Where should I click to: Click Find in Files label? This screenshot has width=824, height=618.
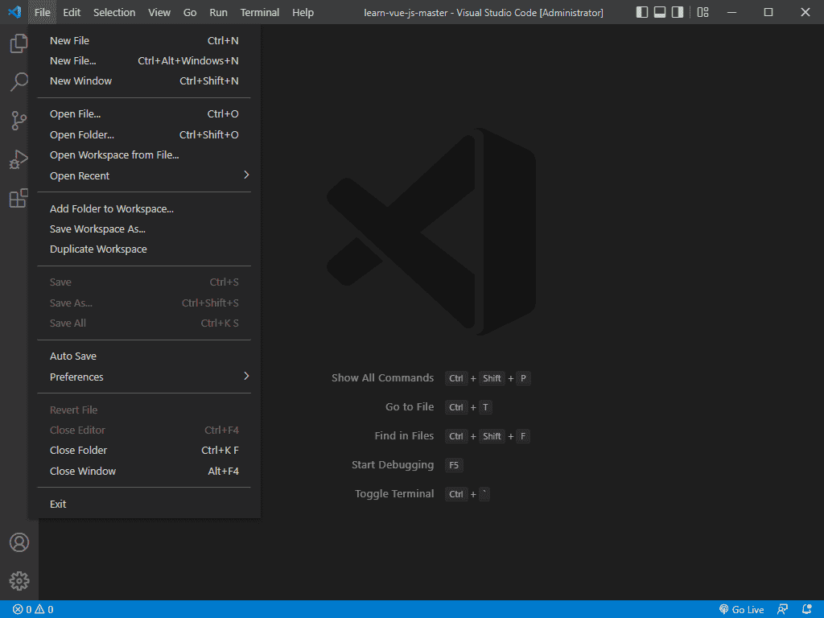[x=404, y=435]
